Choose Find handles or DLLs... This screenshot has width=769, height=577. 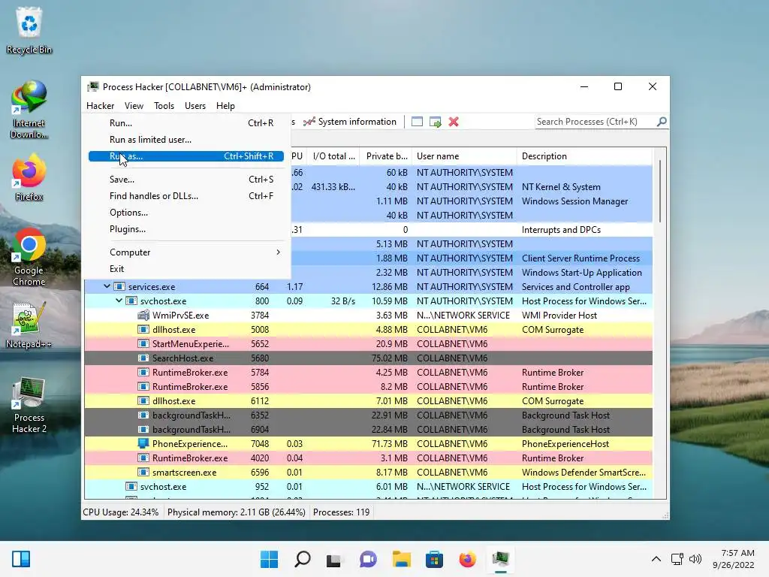click(x=186, y=196)
